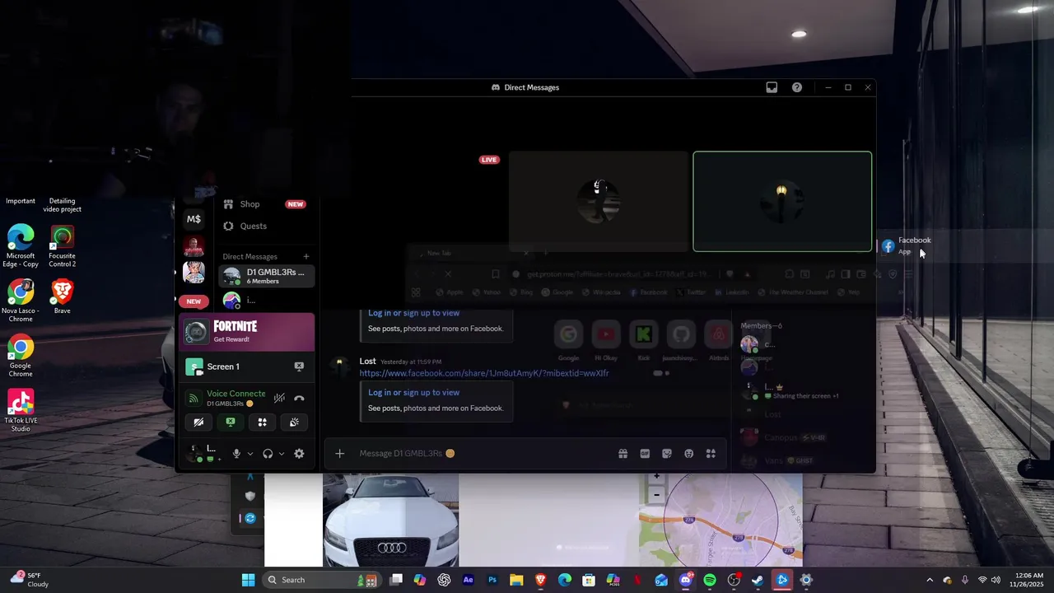Select the M$ server icon

click(194, 219)
